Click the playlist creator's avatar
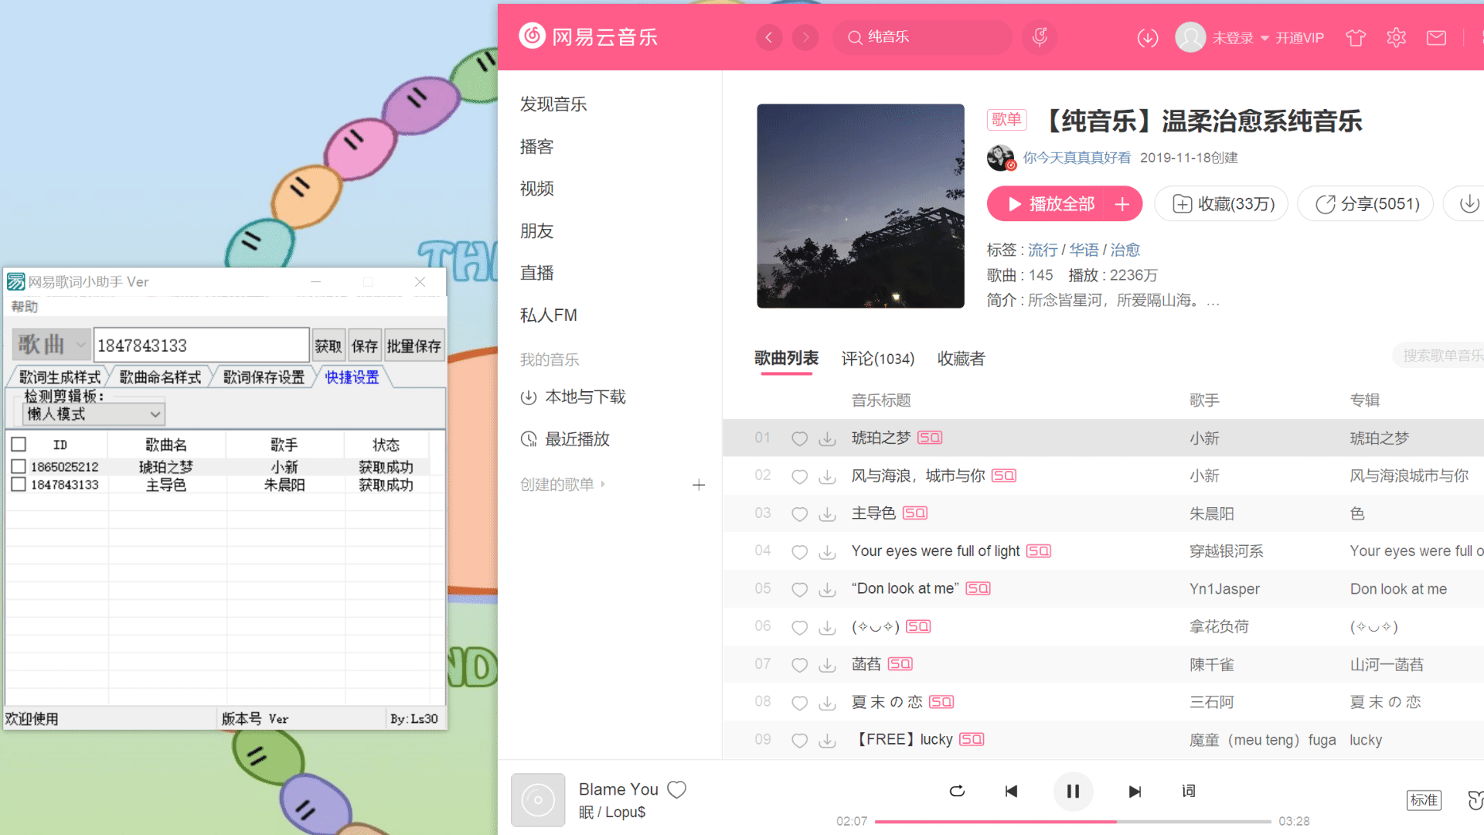Viewport: 1484px width, 835px height. (1001, 158)
